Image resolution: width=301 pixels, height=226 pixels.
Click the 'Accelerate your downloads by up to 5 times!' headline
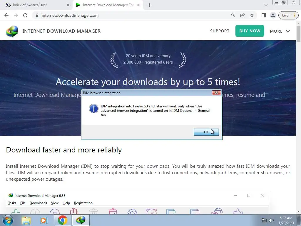pyautogui.click(x=148, y=82)
